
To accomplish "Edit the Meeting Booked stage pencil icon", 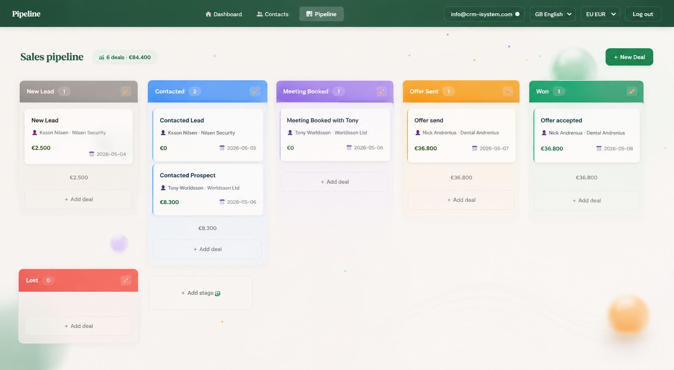I will (x=382, y=92).
